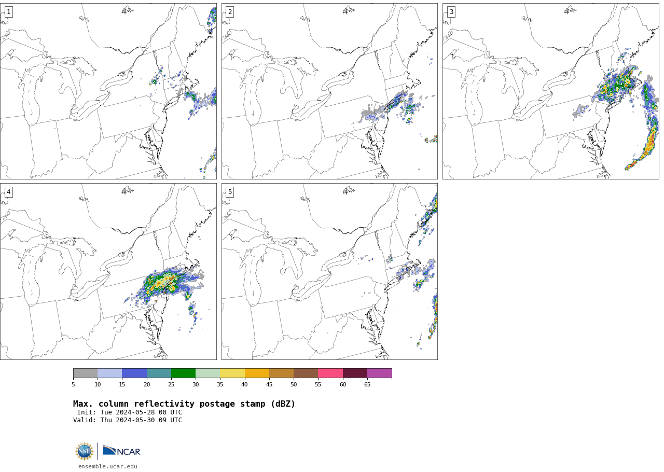
Task: Open ensemble member 1 map panel
Action: pos(108,91)
